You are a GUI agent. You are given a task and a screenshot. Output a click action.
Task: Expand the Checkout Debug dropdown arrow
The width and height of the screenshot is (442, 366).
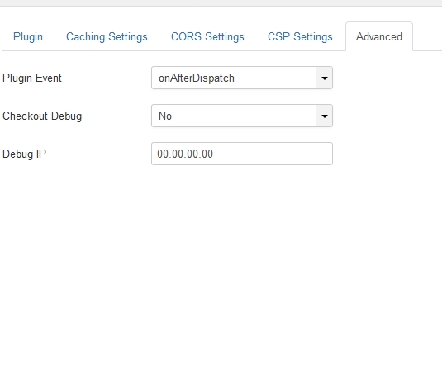[325, 116]
